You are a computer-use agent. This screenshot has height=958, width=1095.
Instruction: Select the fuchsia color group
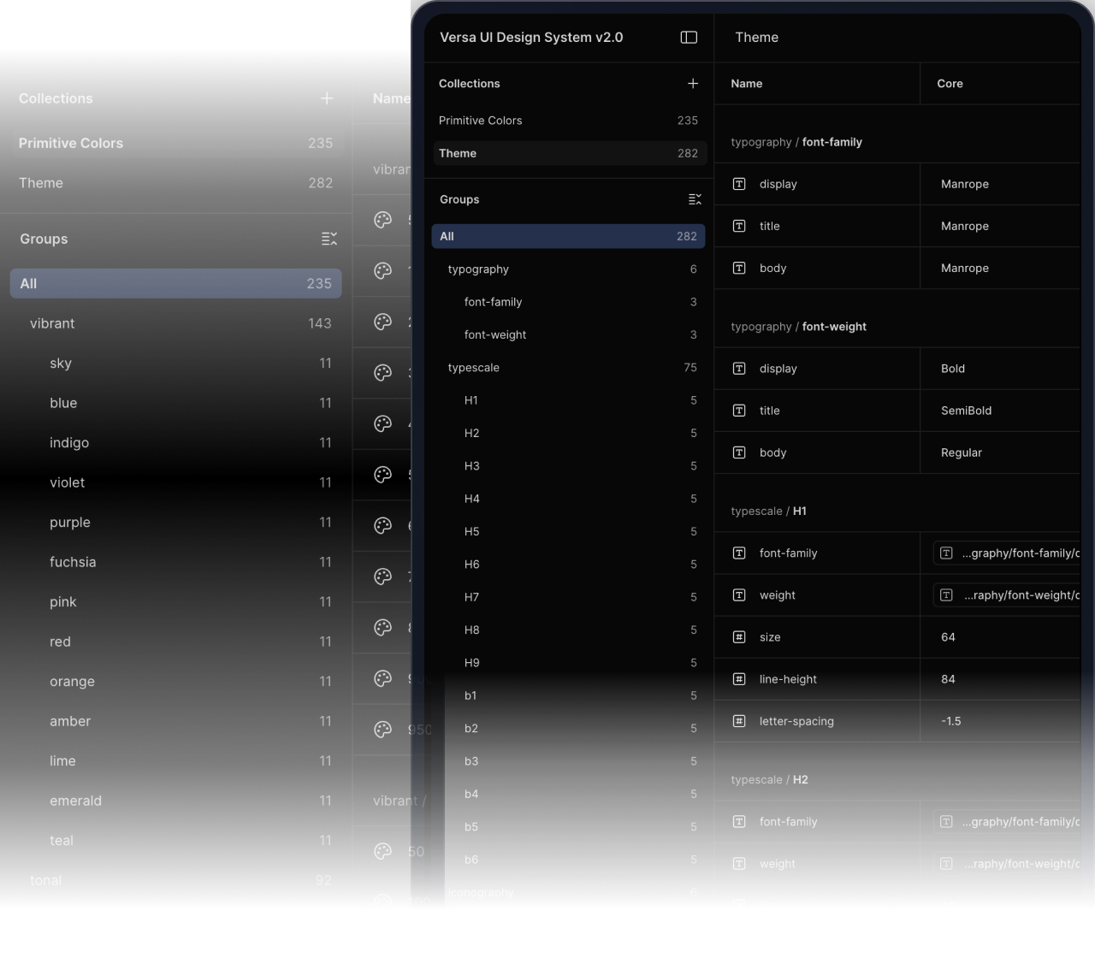(73, 562)
